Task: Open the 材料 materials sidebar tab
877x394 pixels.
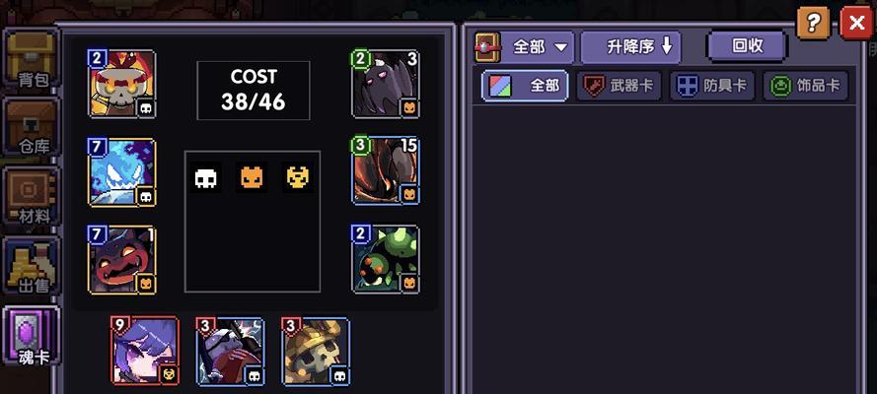Action: 32,196
